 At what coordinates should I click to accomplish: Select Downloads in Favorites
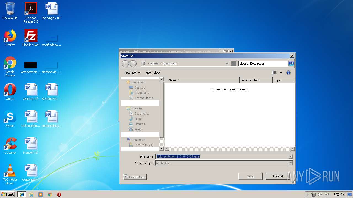coord(141,93)
